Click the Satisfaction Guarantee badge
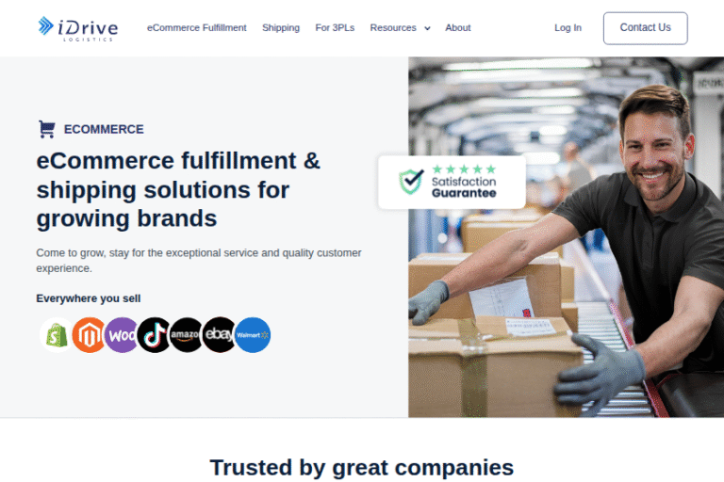 452,182
